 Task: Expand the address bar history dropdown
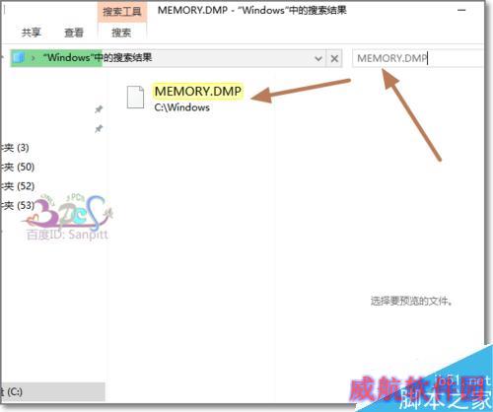317,59
